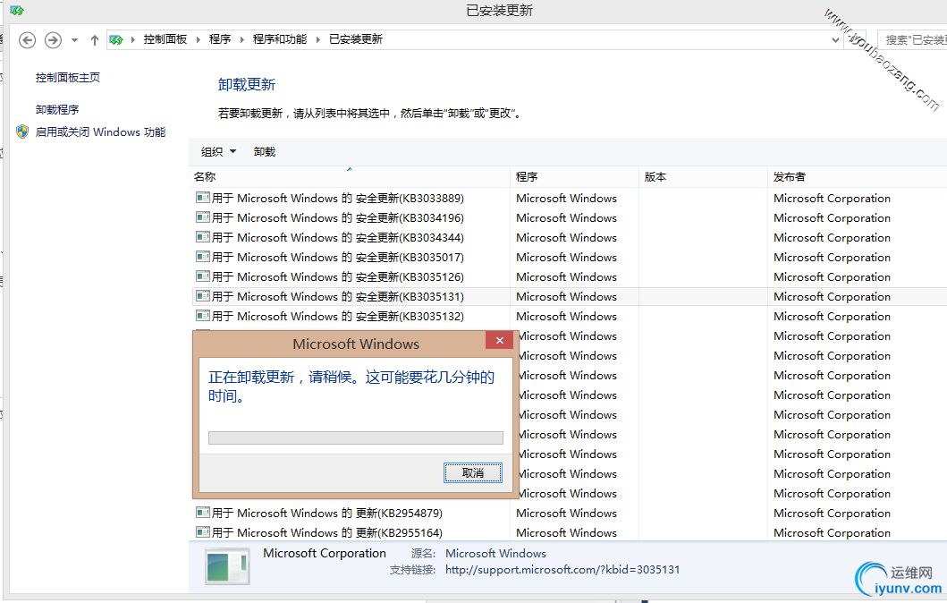Select row 安全更新(KB3034196)
The width and height of the screenshot is (947, 603).
[x=568, y=217]
